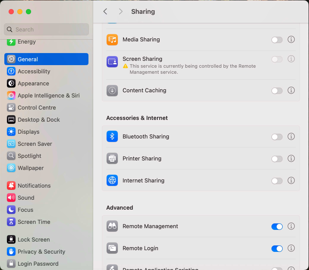Open info for Internet Sharing
This screenshot has height=270, width=309.
click(x=291, y=180)
